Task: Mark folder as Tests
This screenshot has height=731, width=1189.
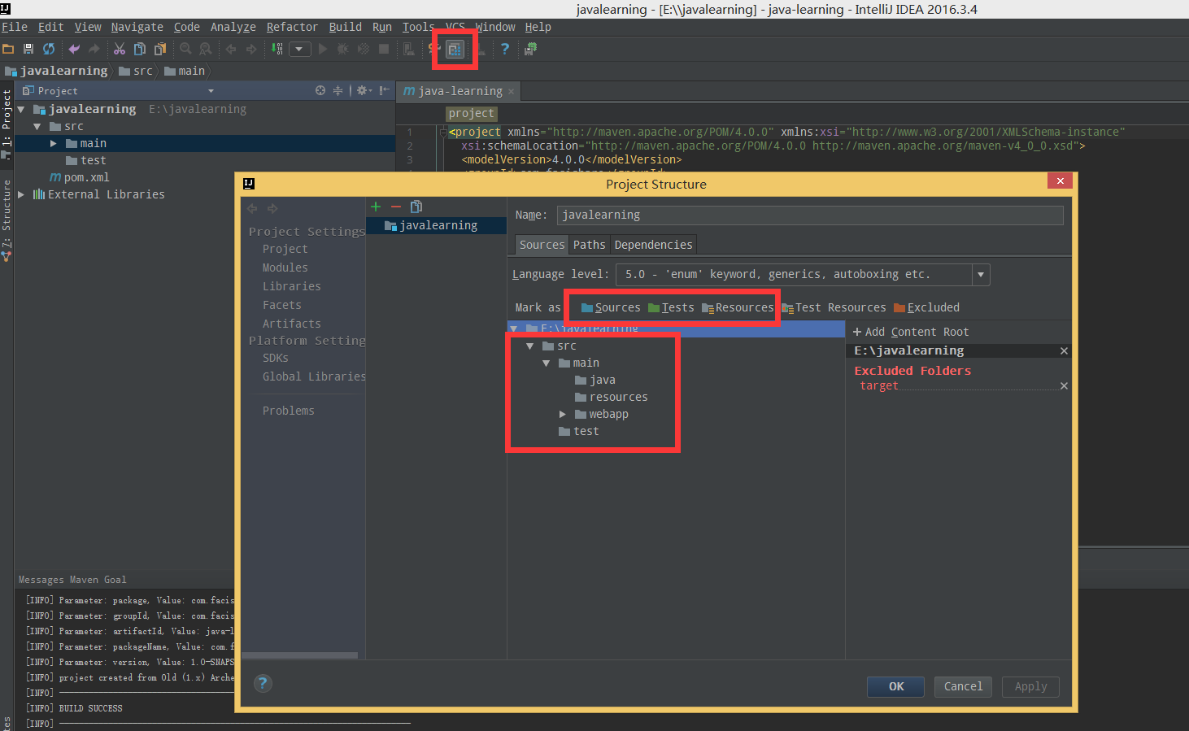Action: click(672, 307)
